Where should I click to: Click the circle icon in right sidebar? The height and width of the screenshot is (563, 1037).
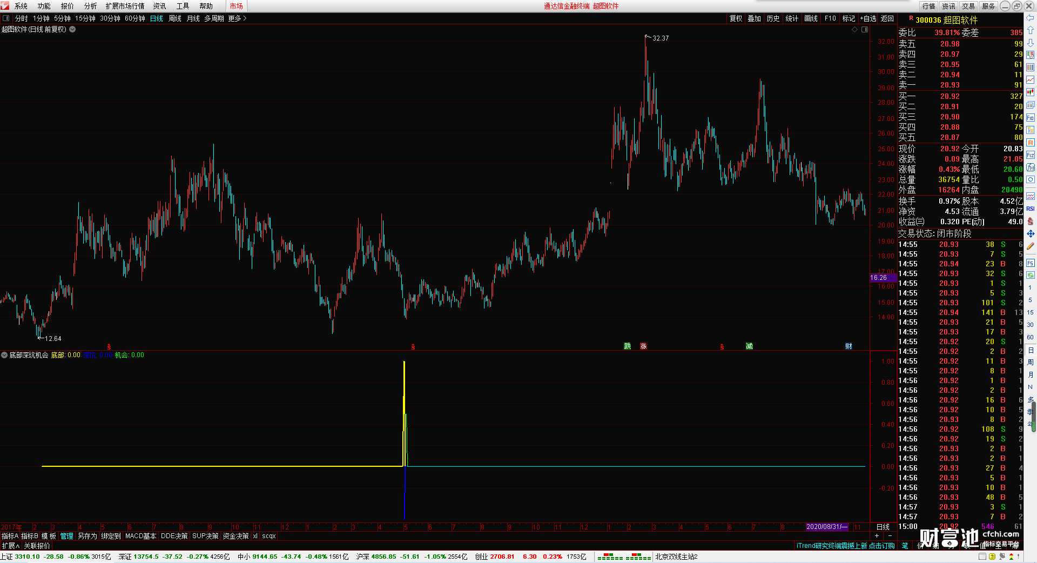tap(1030, 180)
